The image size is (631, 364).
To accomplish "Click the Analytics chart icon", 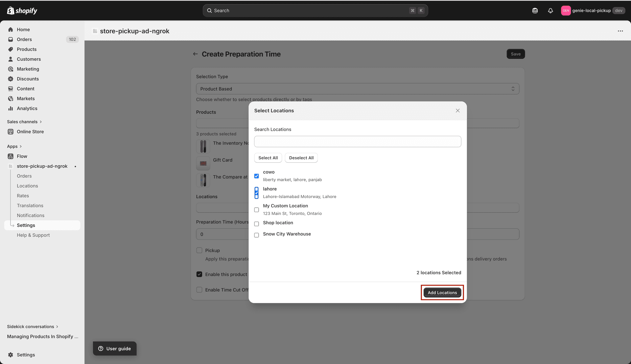I will click(x=11, y=108).
